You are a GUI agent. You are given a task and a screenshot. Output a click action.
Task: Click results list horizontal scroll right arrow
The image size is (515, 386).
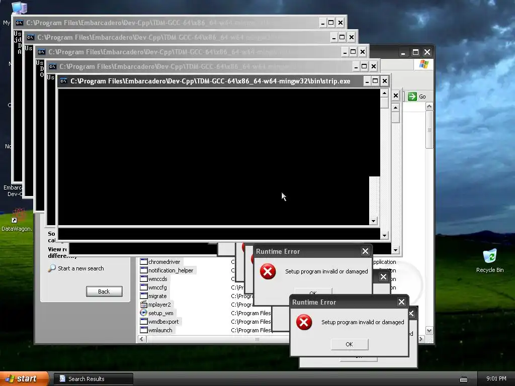421,339
